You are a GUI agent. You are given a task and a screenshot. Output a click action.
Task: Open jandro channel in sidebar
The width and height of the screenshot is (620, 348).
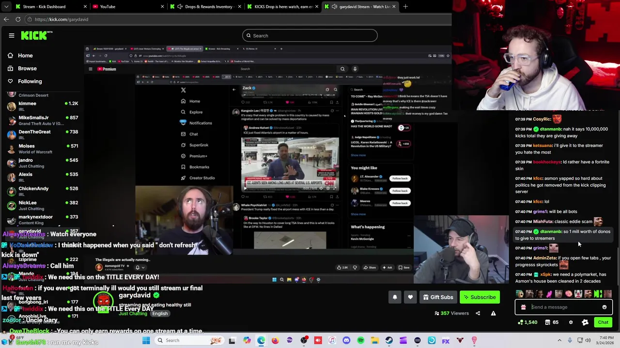tap(43, 163)
